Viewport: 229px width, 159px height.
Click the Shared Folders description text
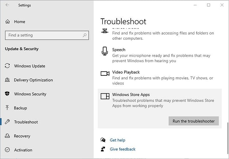(x=163, y=36)
